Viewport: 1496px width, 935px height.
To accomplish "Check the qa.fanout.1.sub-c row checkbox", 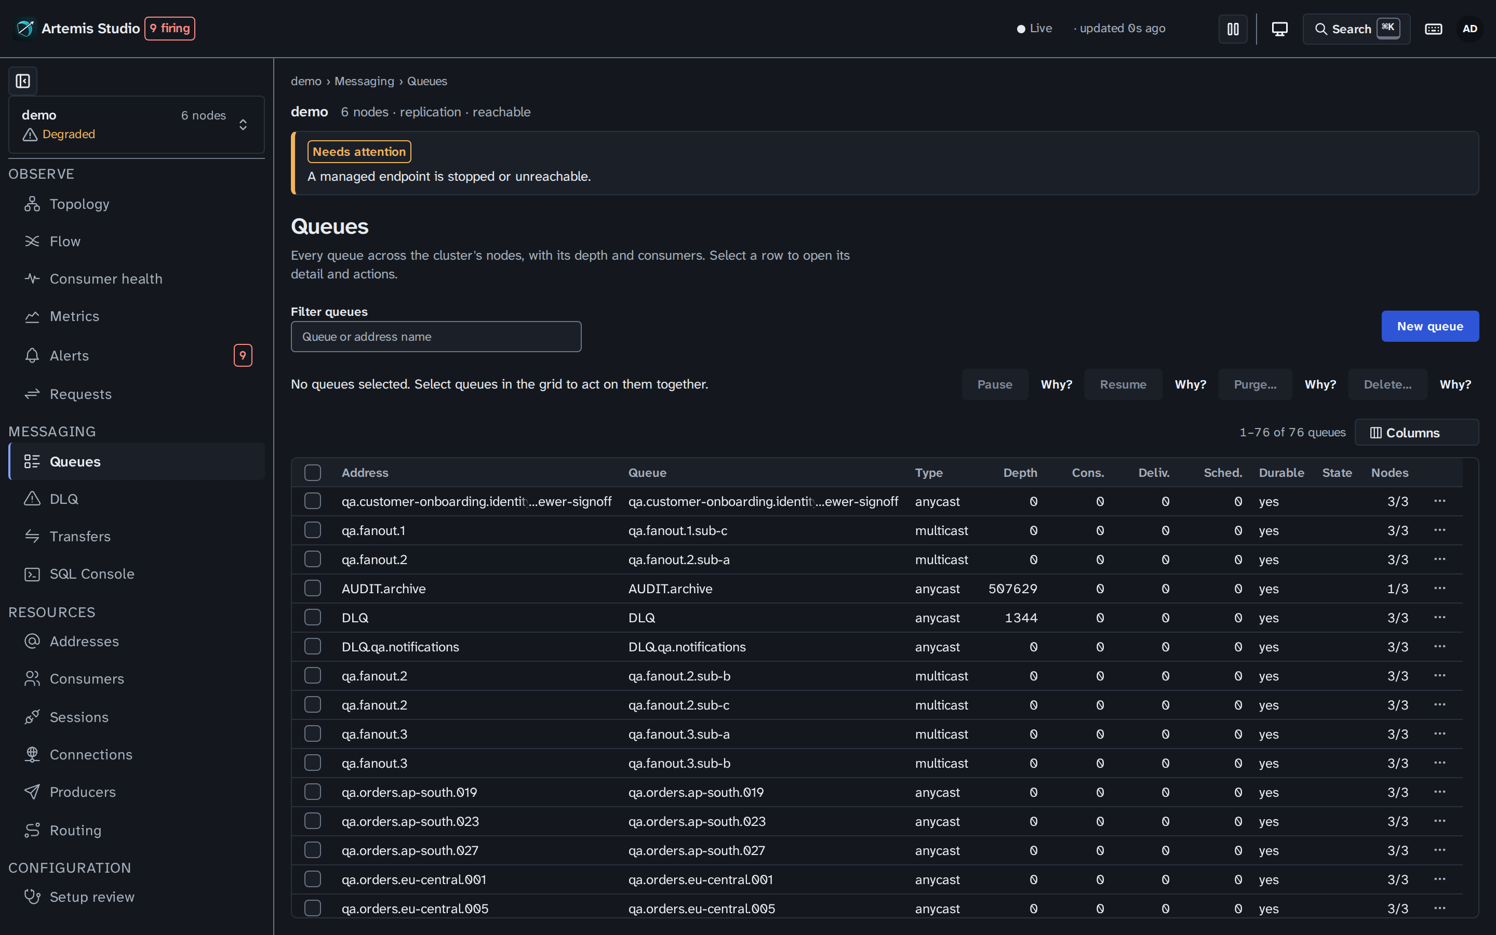I will click(x=313, y=530).
